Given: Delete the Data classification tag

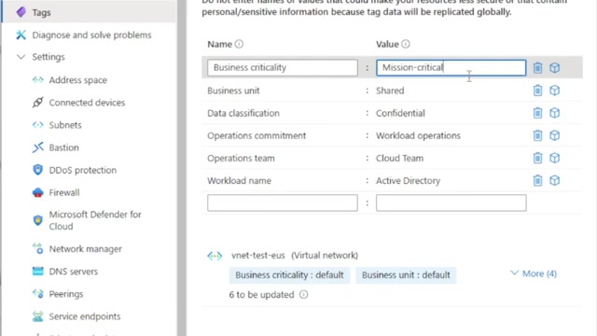Looking at the screenshot, I should click(537, 113).
